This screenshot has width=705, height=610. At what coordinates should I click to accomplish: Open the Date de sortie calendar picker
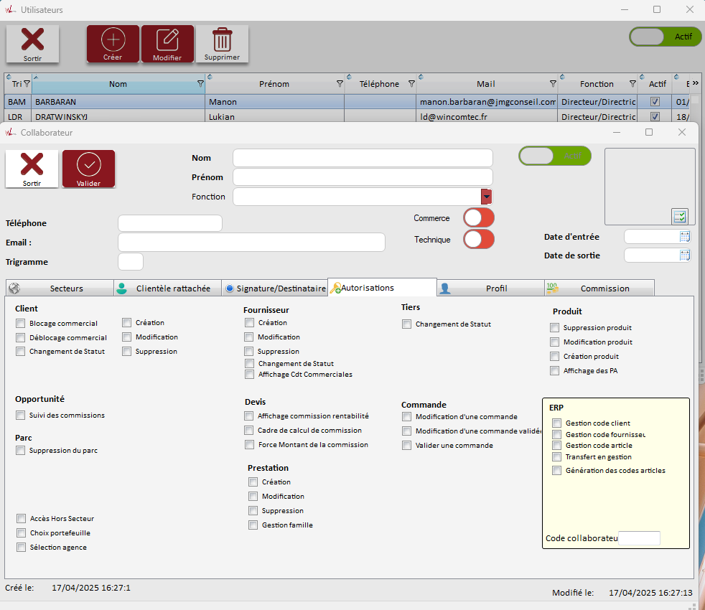[x=684, y=255]
